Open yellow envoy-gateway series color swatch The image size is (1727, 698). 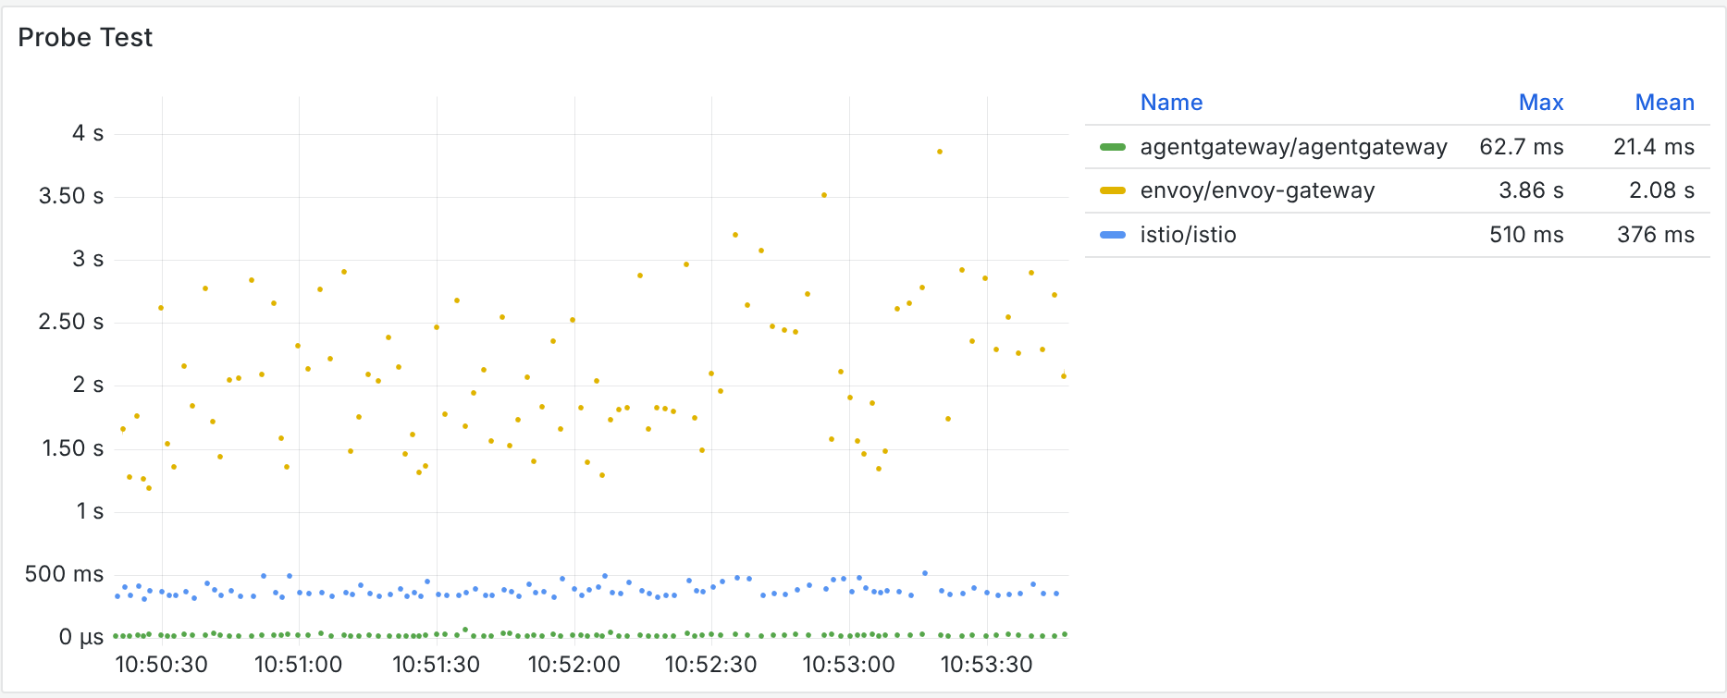(1112, 190)
